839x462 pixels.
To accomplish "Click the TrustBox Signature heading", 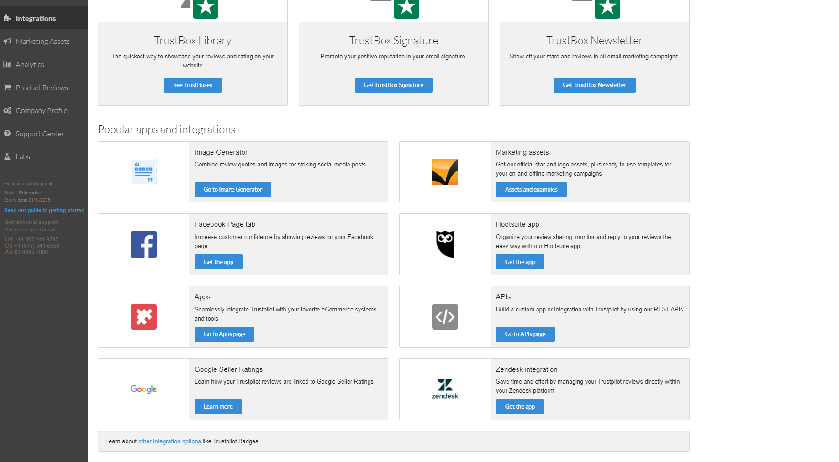I will point(394,41).
